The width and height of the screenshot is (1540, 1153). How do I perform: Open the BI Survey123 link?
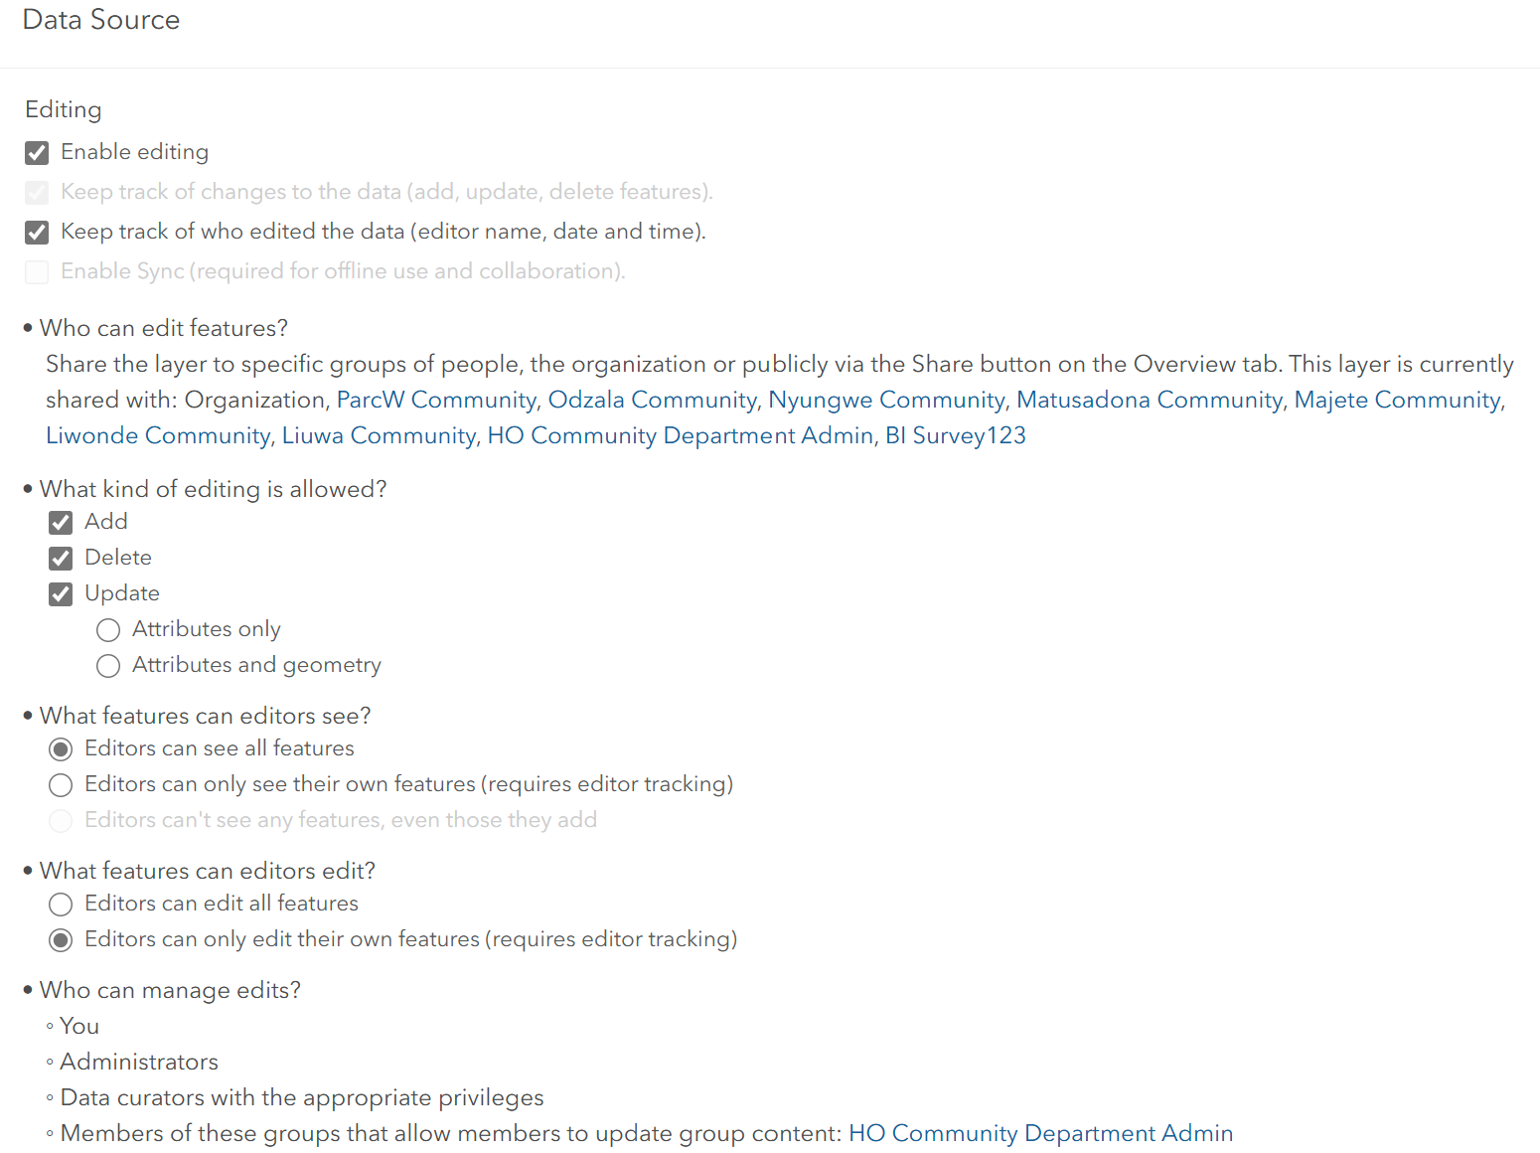(955, 435)
